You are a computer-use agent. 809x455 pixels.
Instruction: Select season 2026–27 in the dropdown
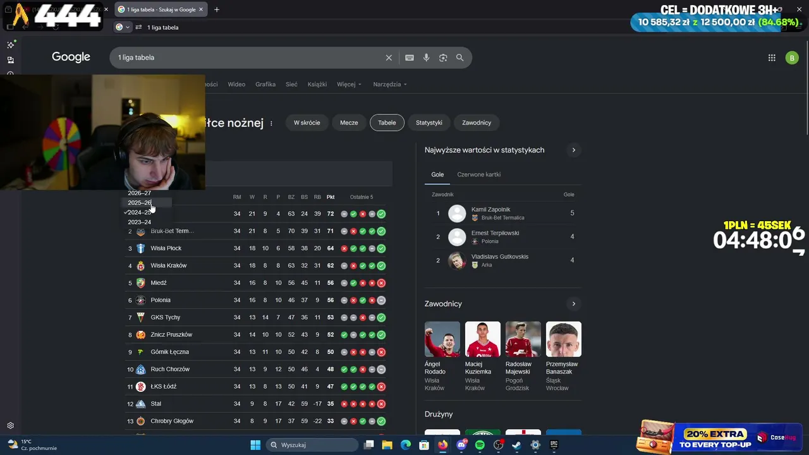(x=139, y=193)
